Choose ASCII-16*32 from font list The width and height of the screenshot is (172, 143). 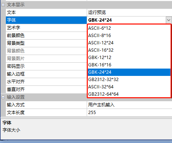(129, 50)
